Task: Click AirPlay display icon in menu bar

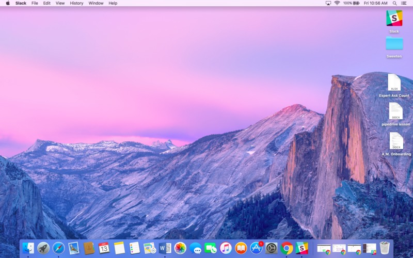Action: point(328,3)
